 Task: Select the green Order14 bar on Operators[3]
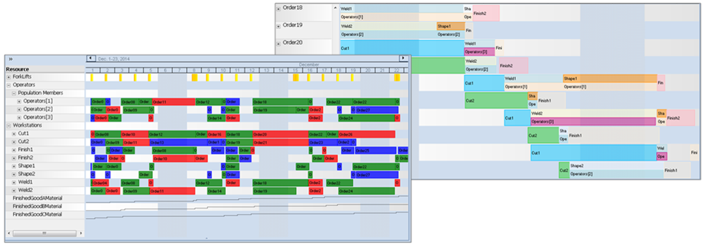tap(216, 118)
